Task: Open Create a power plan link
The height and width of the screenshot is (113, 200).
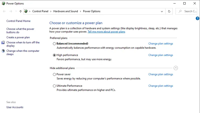Action: (x=18, y=37)
